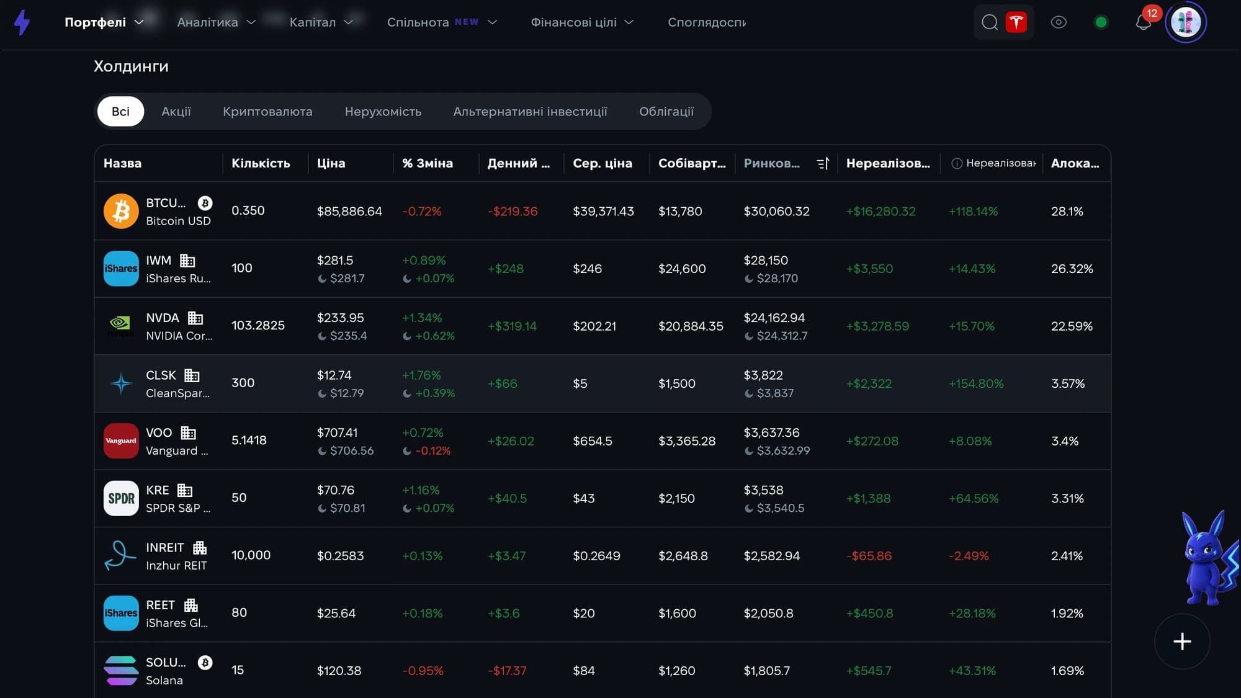Viewport: 1241px width, 698px height.
Task: Open the NVDA NVIDIA holding row
Action: (x=603, y=326)
